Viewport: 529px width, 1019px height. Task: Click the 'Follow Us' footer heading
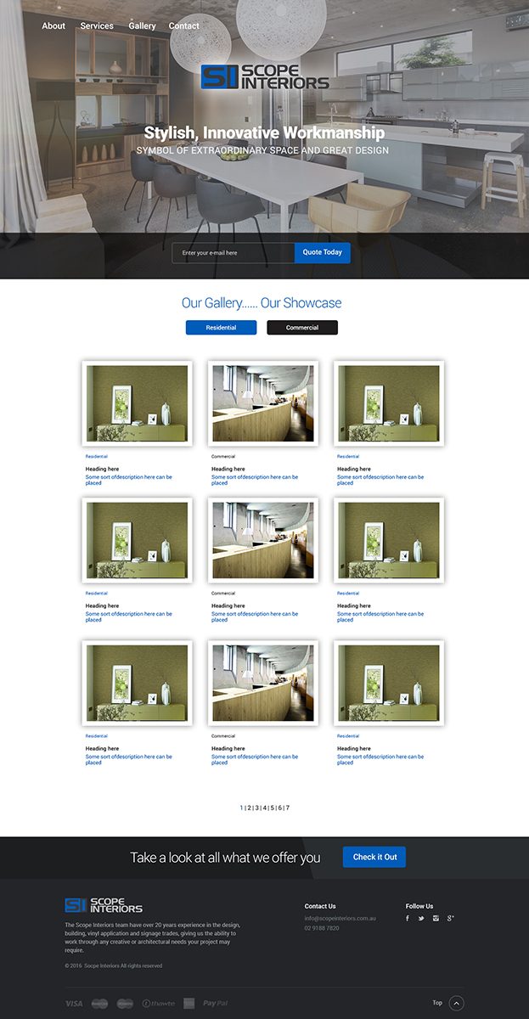click(419, 906)
